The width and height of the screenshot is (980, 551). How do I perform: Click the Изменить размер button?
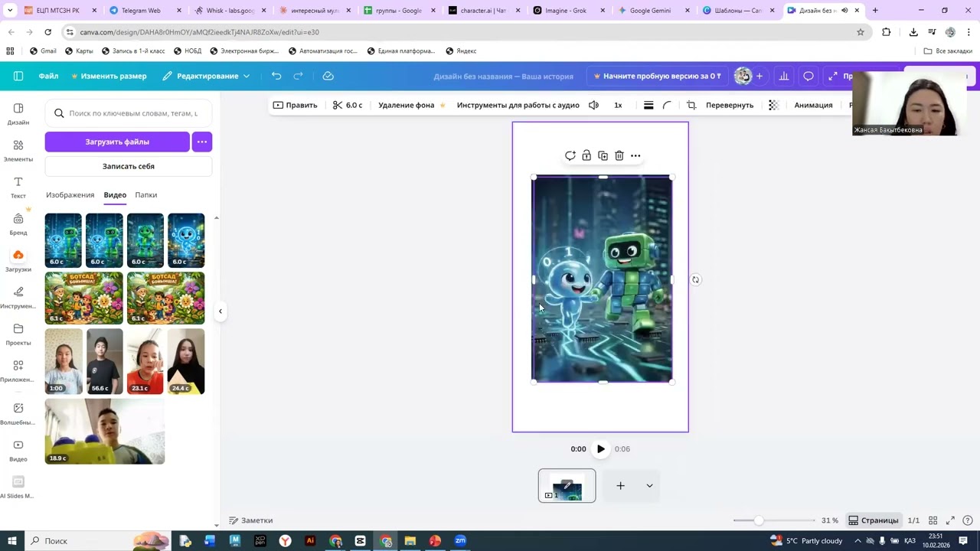109,76
